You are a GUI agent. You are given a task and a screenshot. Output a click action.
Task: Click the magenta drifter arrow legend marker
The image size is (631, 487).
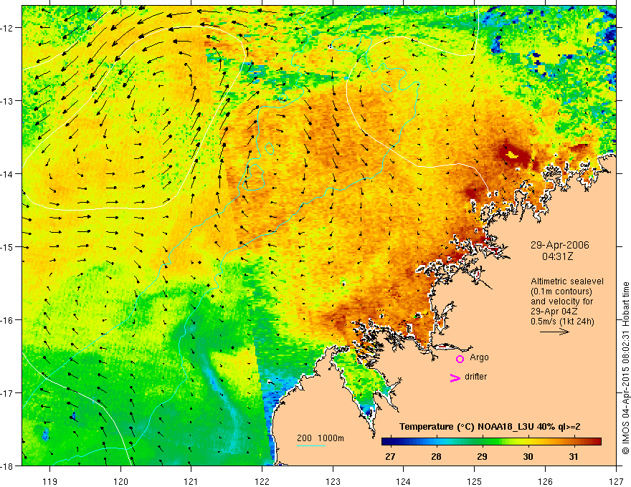point(455,377)
